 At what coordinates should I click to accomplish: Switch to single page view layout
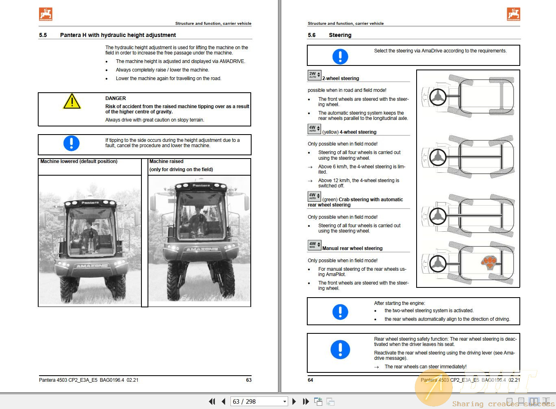point(510,402)
